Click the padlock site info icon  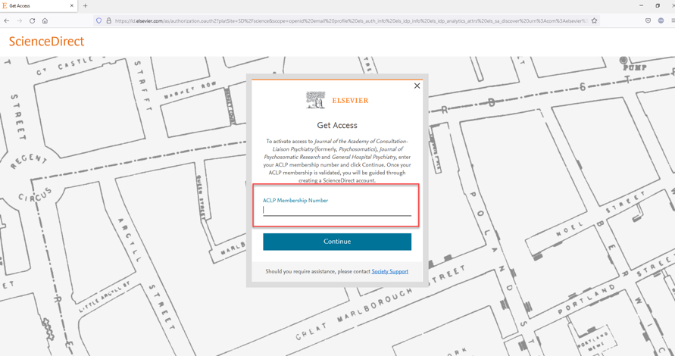(x=108, y=20)
